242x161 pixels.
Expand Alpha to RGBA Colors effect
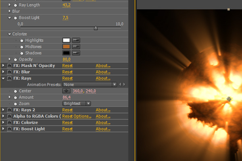3,116
